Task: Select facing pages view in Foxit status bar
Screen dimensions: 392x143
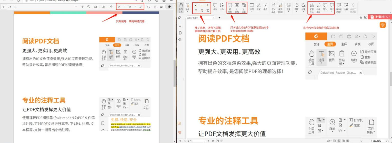Action: [x=343, y=141]
